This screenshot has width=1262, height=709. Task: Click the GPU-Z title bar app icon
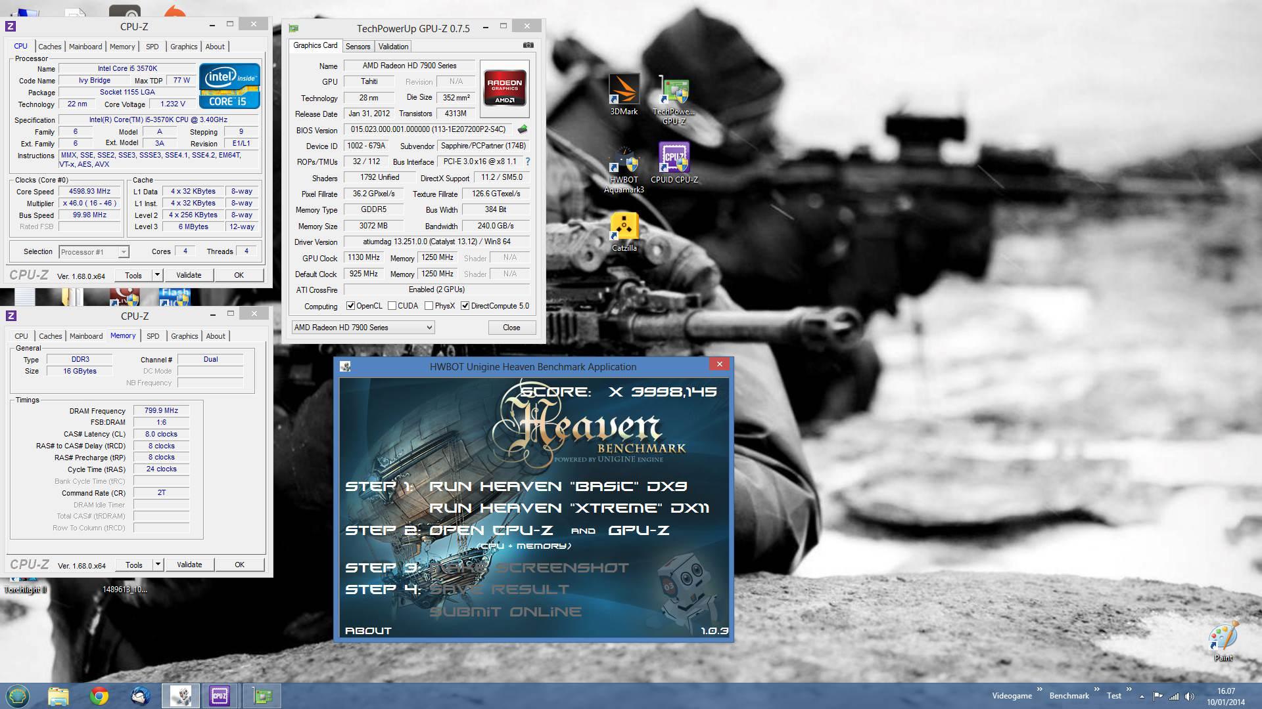coord(294,28)
